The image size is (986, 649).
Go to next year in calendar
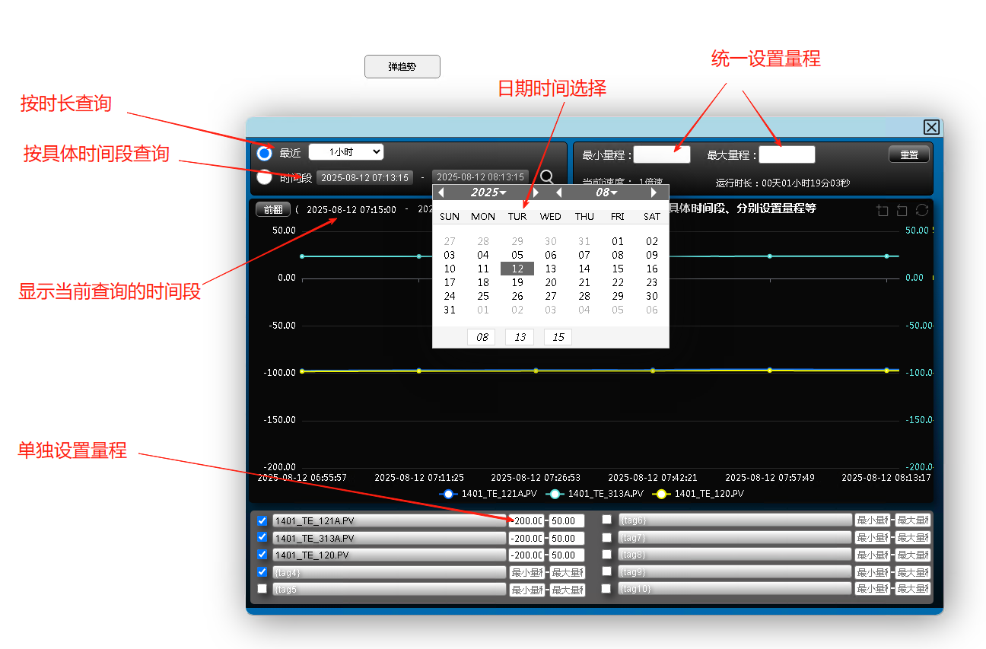pos(536,192)
